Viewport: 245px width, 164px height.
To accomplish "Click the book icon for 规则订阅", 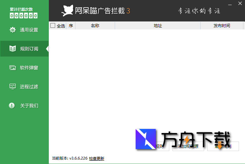I will pyautogui.click(x=12, y=49).
